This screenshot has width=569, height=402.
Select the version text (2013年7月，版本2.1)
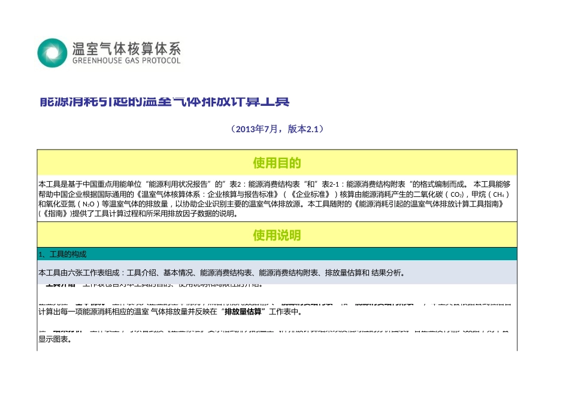277,129
